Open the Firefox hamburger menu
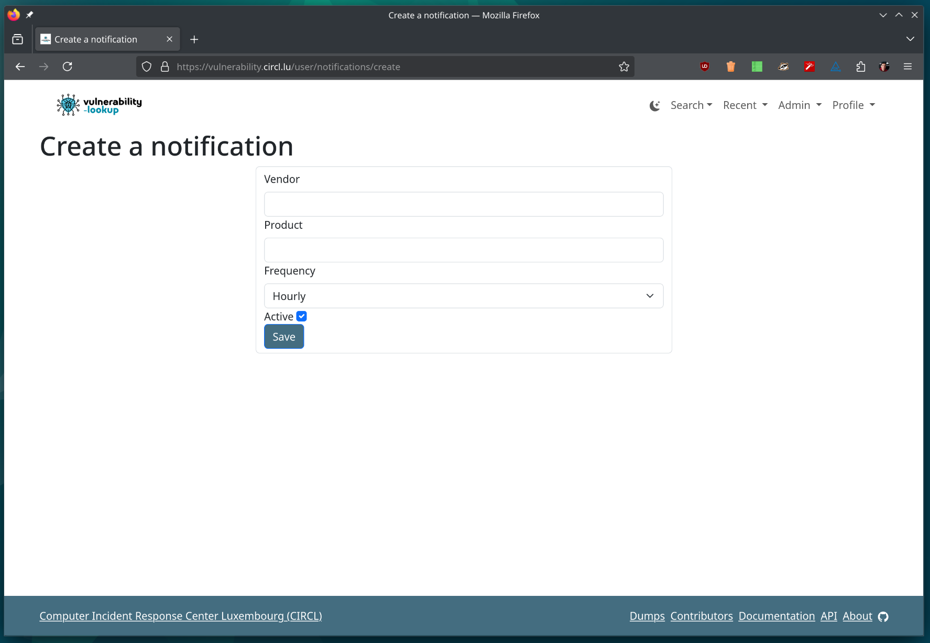This screenshot has width=930, height=643. coord(908,66)
